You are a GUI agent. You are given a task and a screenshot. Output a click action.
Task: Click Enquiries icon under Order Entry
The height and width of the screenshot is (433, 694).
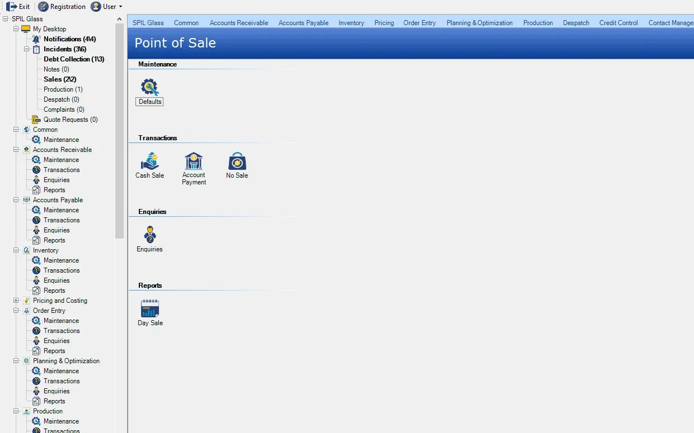pyautogui.click(x=36, y=341)
